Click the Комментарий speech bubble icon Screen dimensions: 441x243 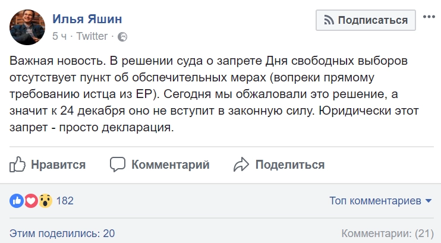pyautogui.click(x=118, y=165)
